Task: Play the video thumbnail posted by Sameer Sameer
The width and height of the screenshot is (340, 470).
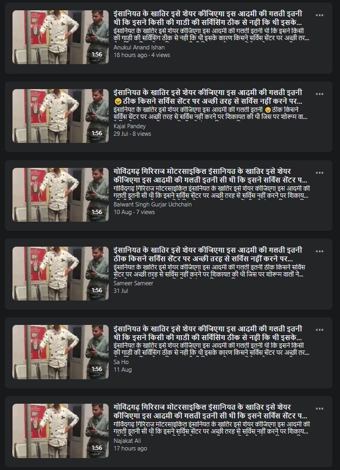Action: point(60,273)
